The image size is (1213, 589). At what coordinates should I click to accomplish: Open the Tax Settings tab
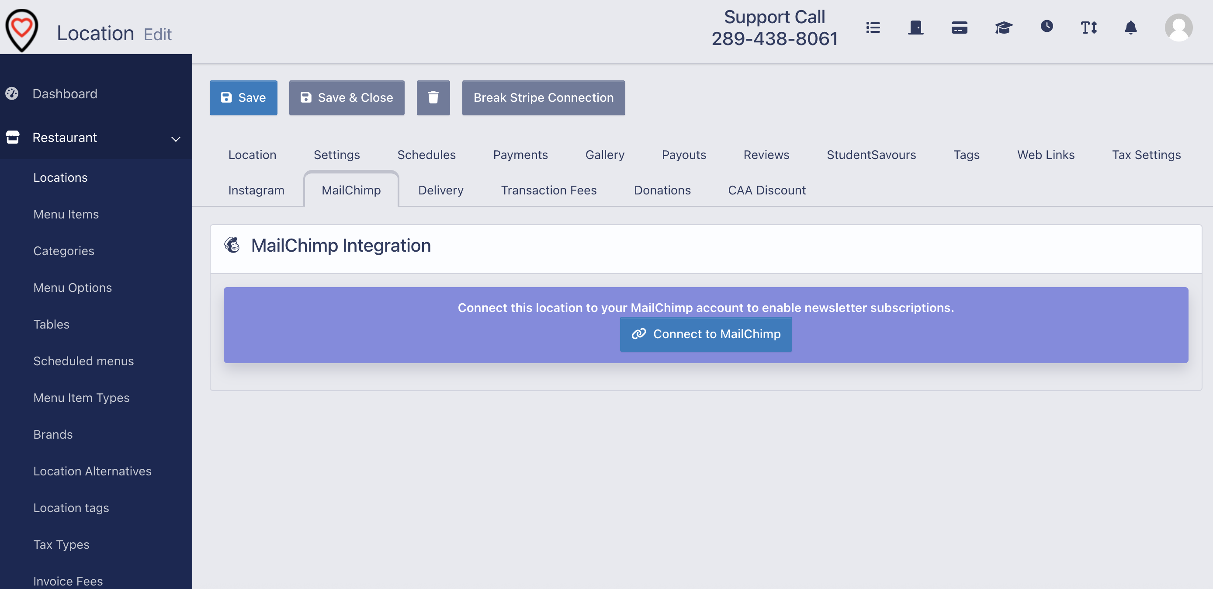(x=1146, y=155)
